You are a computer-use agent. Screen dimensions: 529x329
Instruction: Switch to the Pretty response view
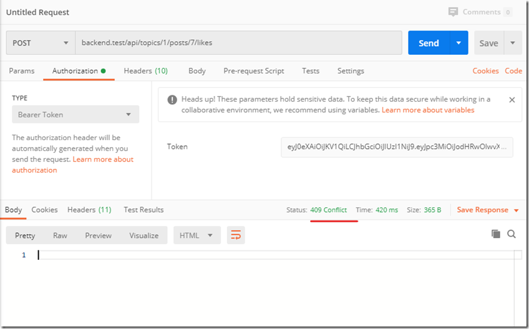(25, 236)
